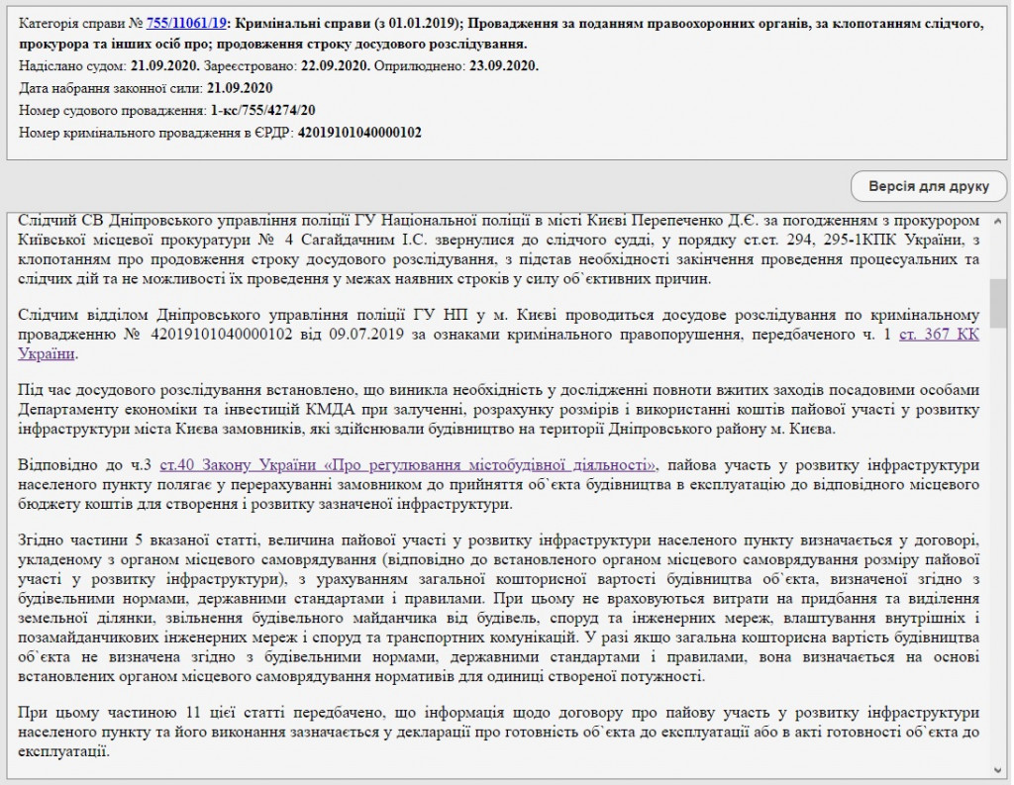Follow link to ст.40 Закону про містобудівну діяльність
Screen dimensions: 1014x785
click(408, 464)
